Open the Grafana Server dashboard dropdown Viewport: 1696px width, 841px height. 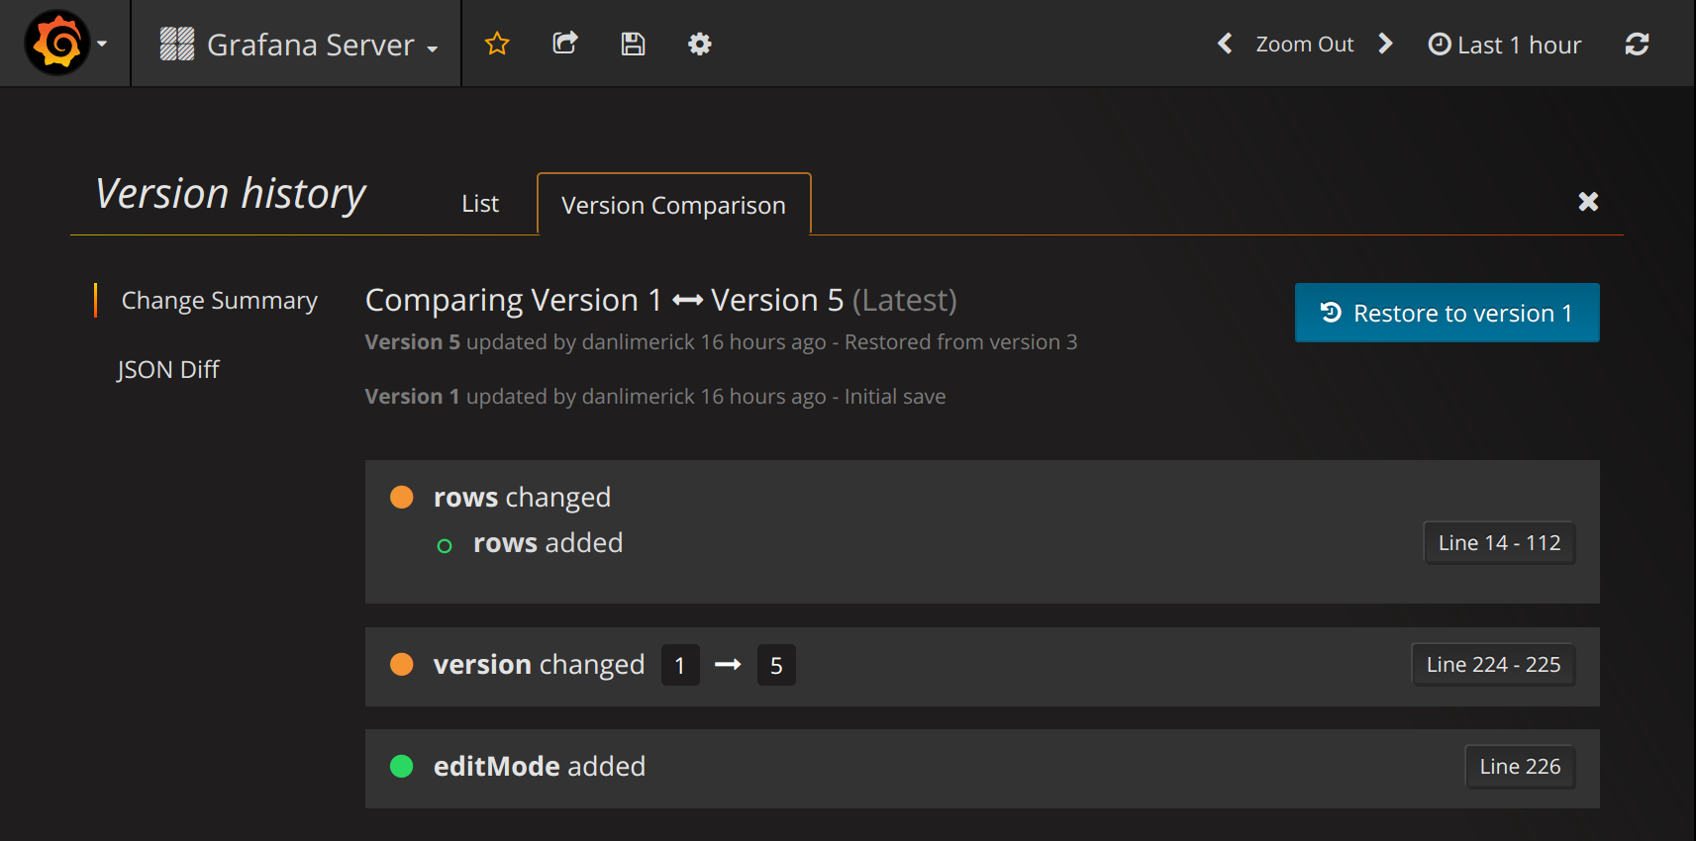pyautogui.click(x=298, y=45)
